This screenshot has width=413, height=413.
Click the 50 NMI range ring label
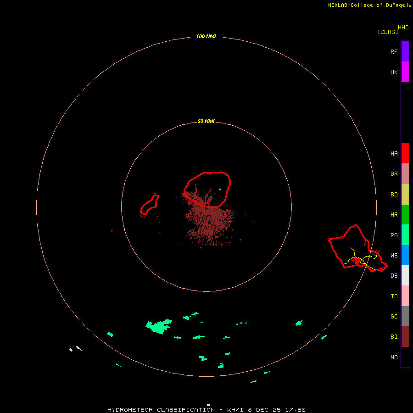pyautogui.click(x=206, y=122)
